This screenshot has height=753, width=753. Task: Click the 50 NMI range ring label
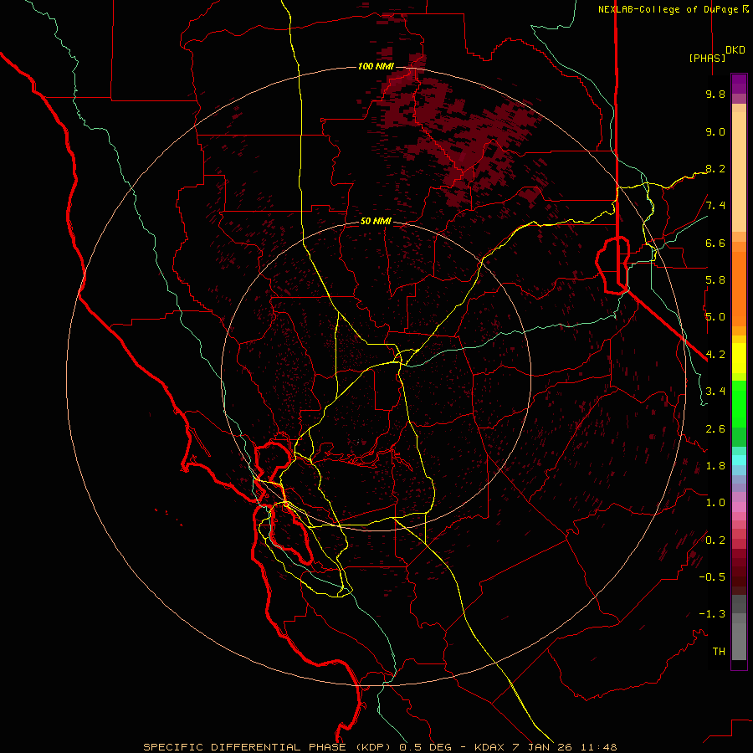pos(376,222)
